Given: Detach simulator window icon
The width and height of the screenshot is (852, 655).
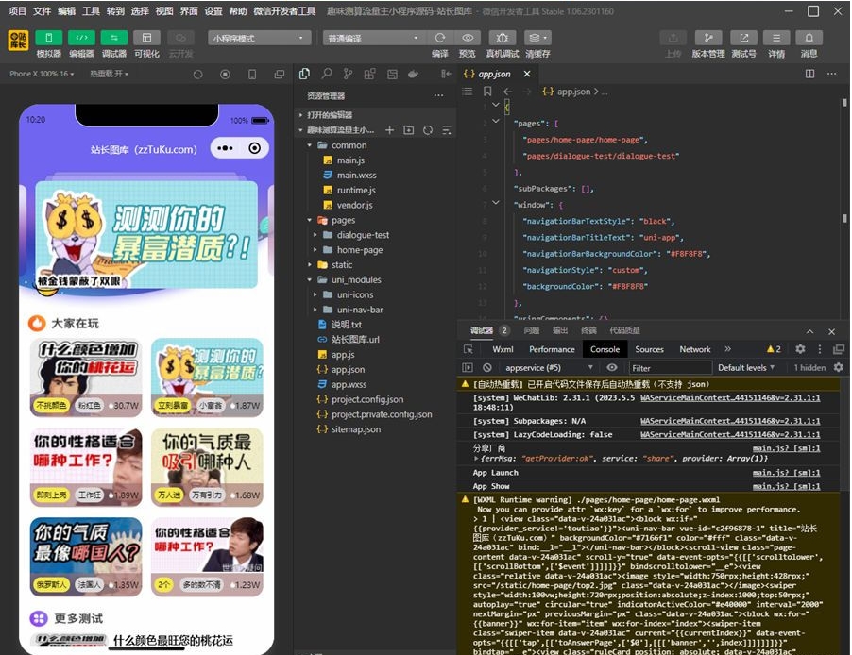Looking at the screenshot, I should tap(280, 75).
